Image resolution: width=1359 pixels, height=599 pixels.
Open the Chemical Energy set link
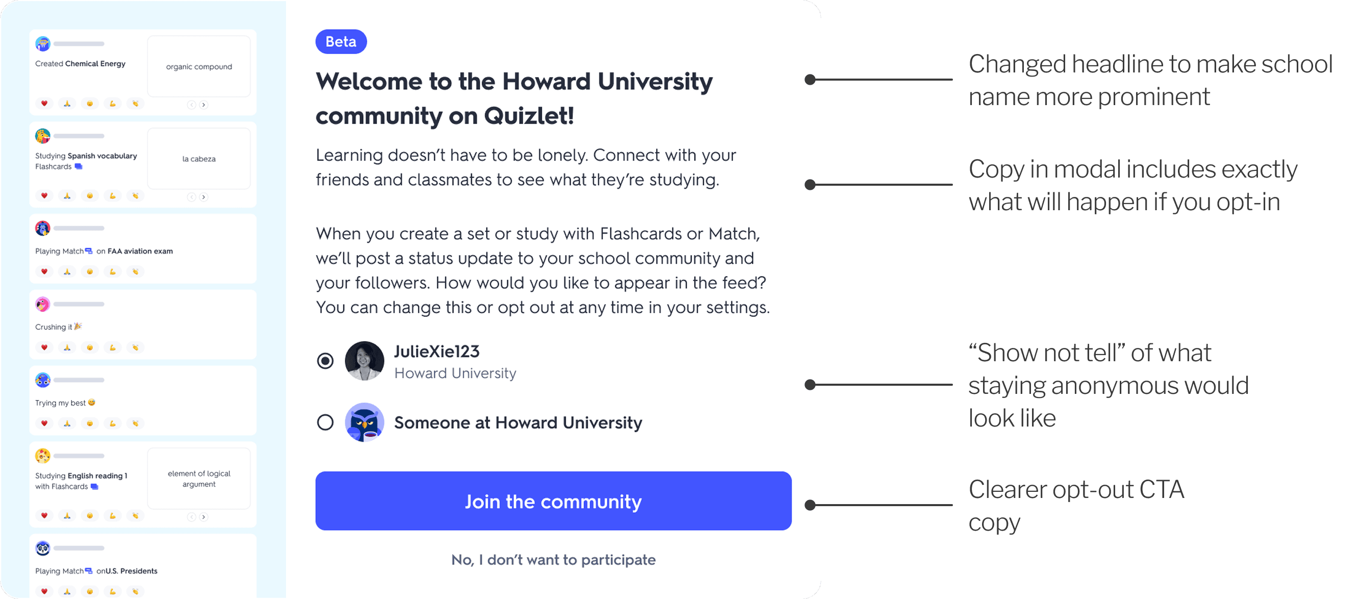[x=95, y=63]
